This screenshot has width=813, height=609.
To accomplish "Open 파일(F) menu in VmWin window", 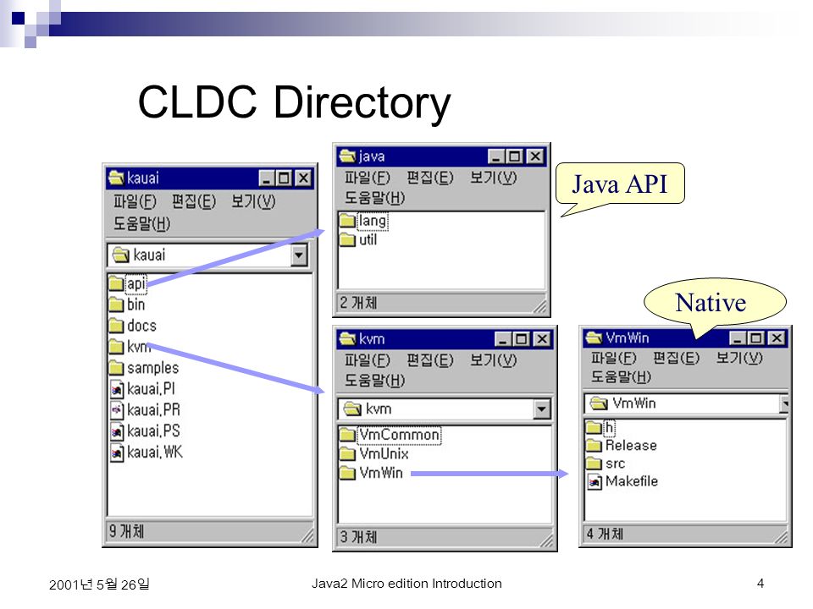I will pos(613,358).
